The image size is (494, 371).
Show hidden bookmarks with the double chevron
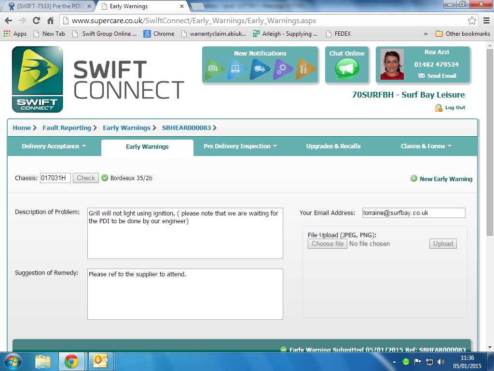click(425, 34)
